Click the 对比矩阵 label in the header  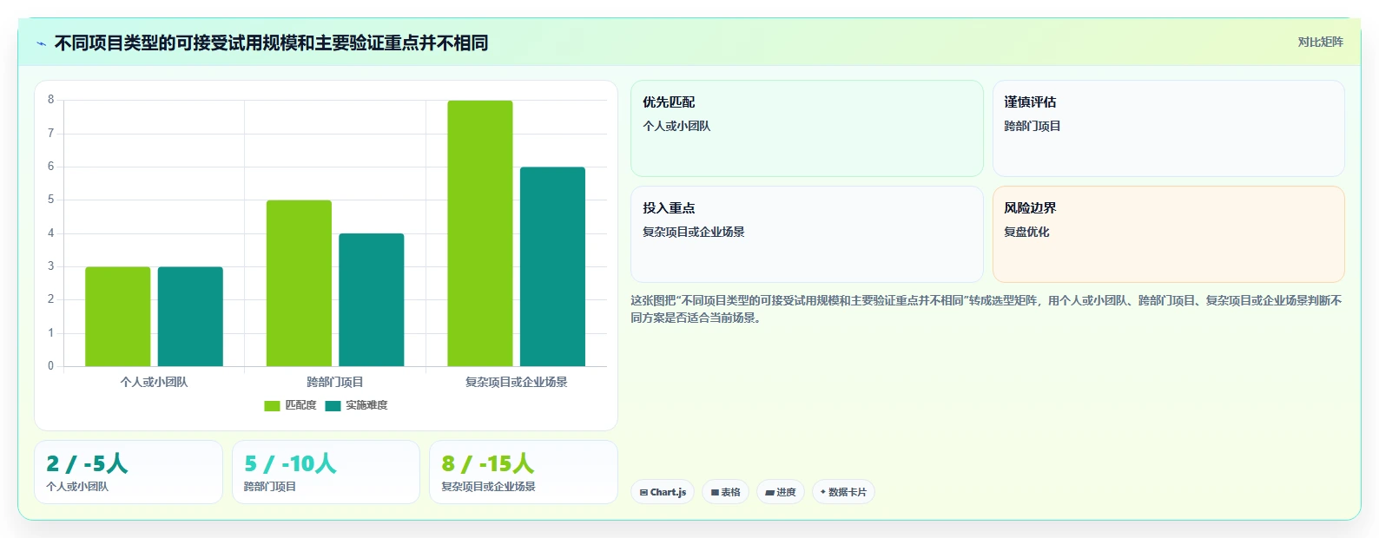coord(1320,43)
